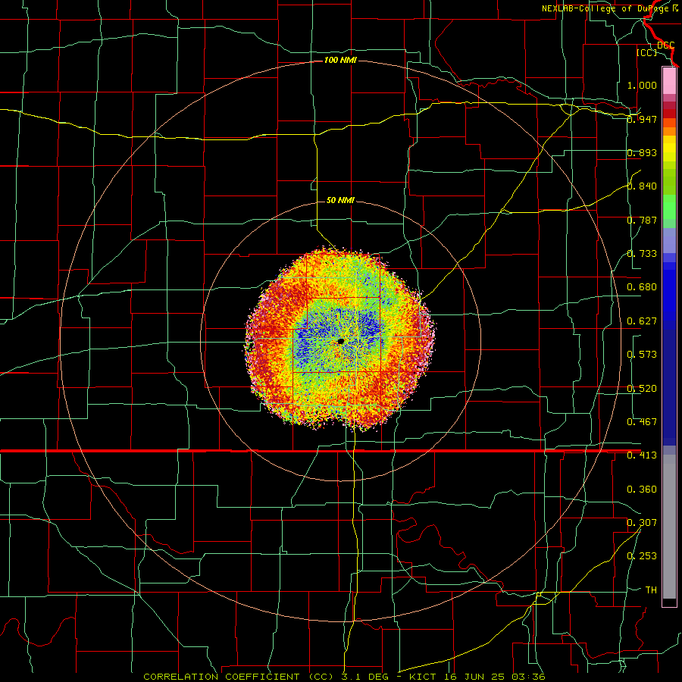Pick the bright green segment of color bar

pyautogui.click(x=669, y=207)
